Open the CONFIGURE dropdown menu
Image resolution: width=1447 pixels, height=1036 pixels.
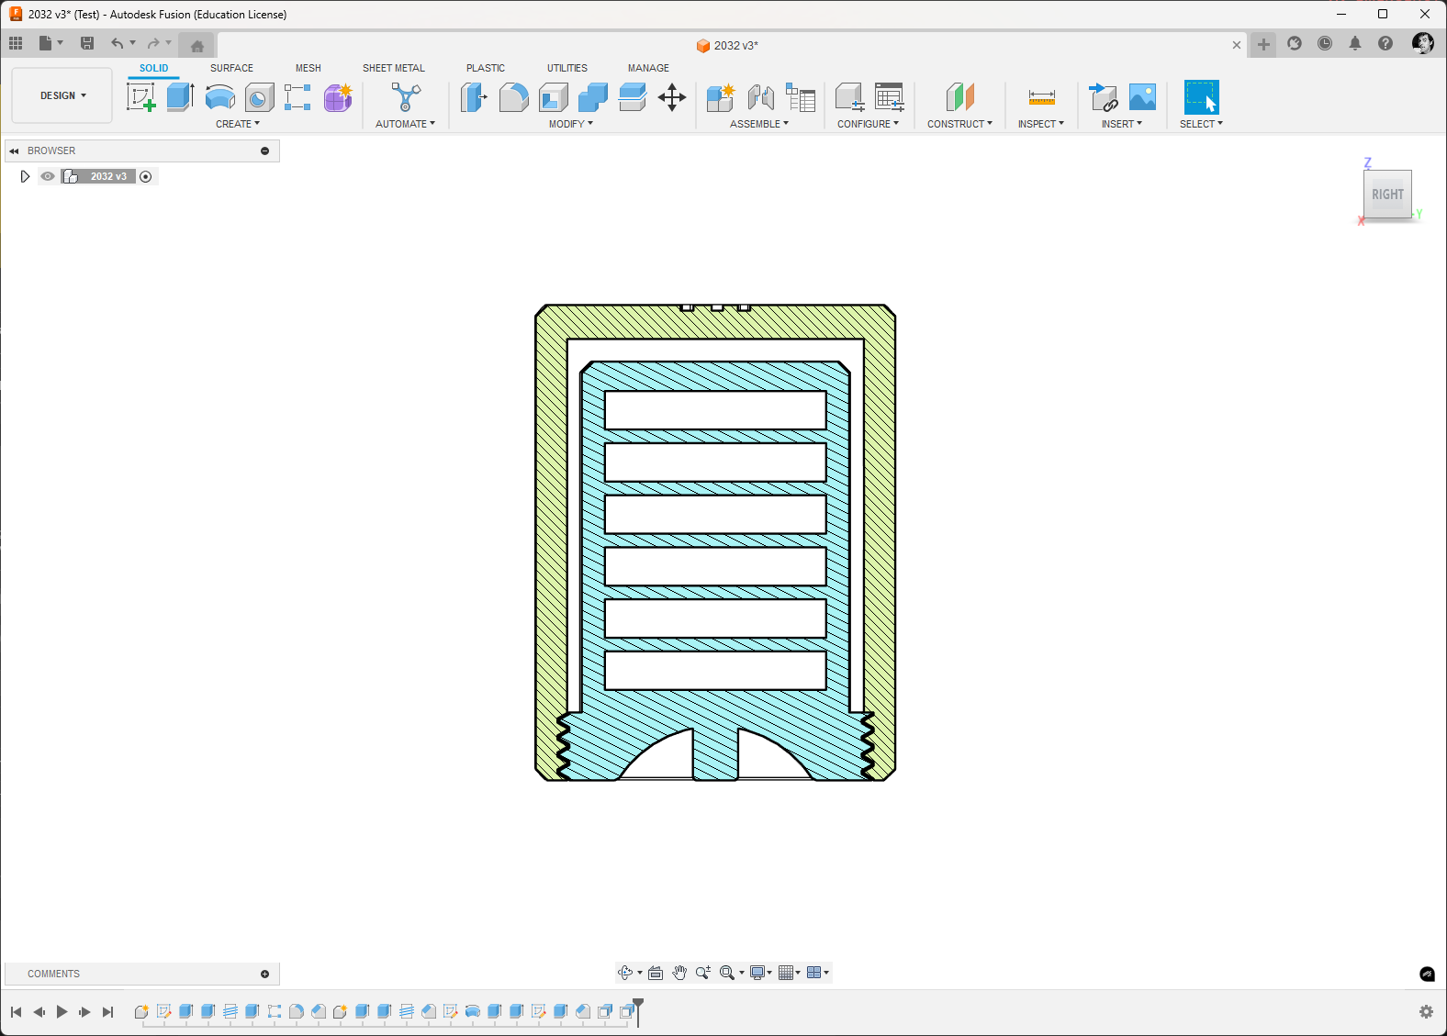point(868,124)
